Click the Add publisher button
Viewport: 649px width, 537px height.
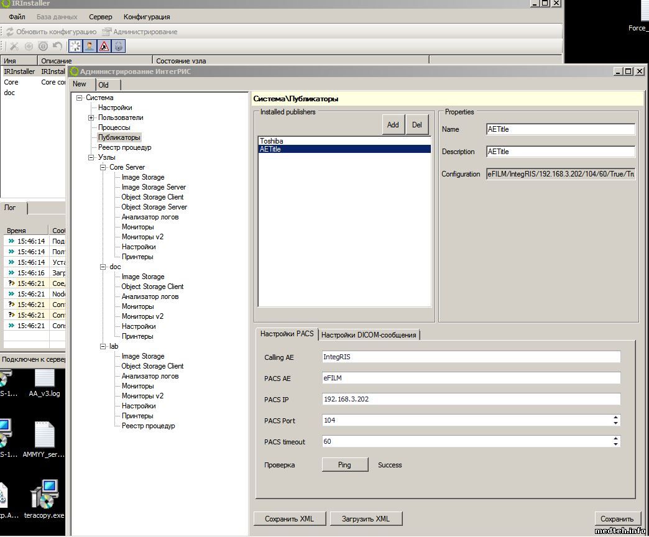pos(393,125)
